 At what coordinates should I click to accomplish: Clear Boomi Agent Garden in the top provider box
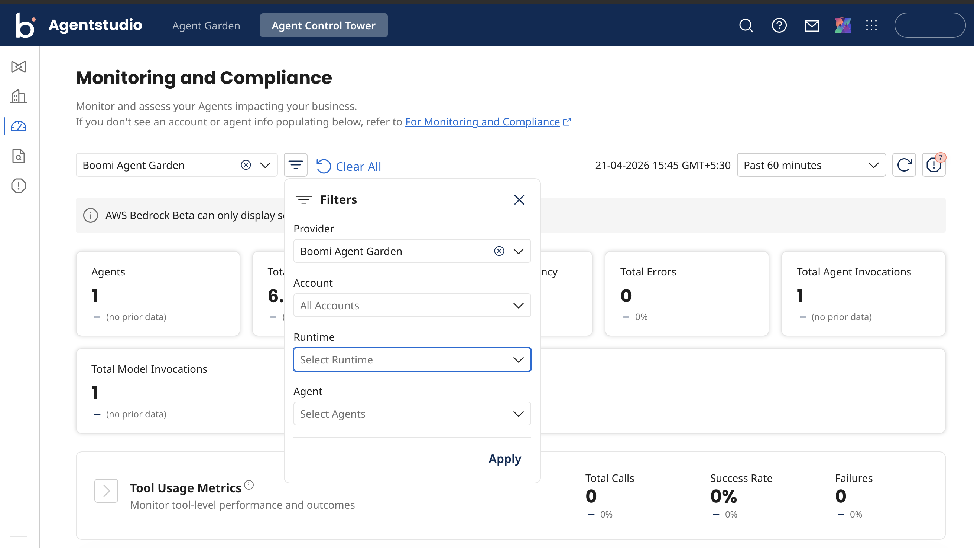[x=246, y=165]
